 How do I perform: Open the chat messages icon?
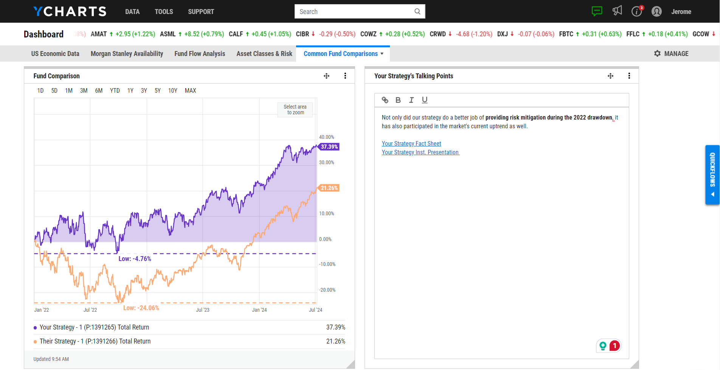click(x=597, y=11)
